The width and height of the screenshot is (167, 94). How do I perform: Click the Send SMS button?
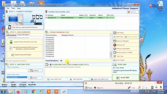pos(126,78)
